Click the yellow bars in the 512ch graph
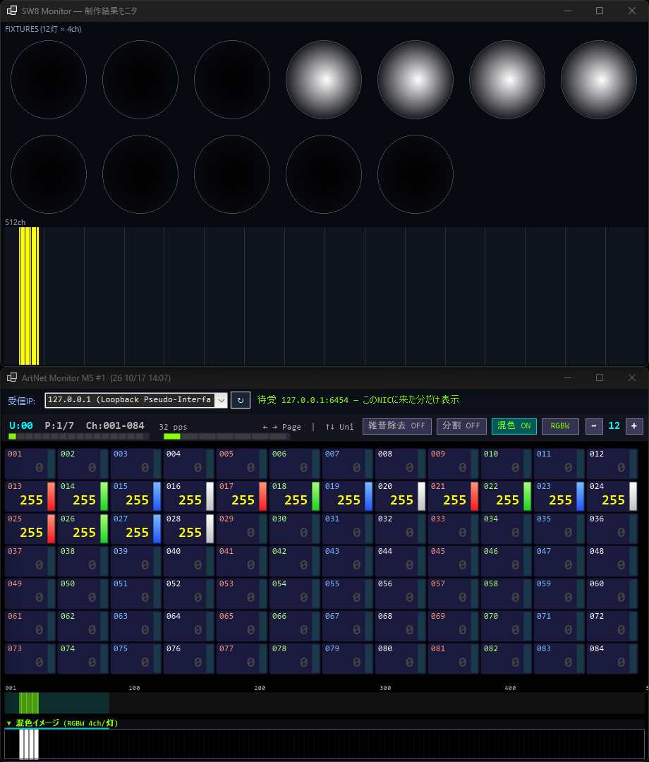The width and height of the screenshot is (649, 762). tap(29, 296)
